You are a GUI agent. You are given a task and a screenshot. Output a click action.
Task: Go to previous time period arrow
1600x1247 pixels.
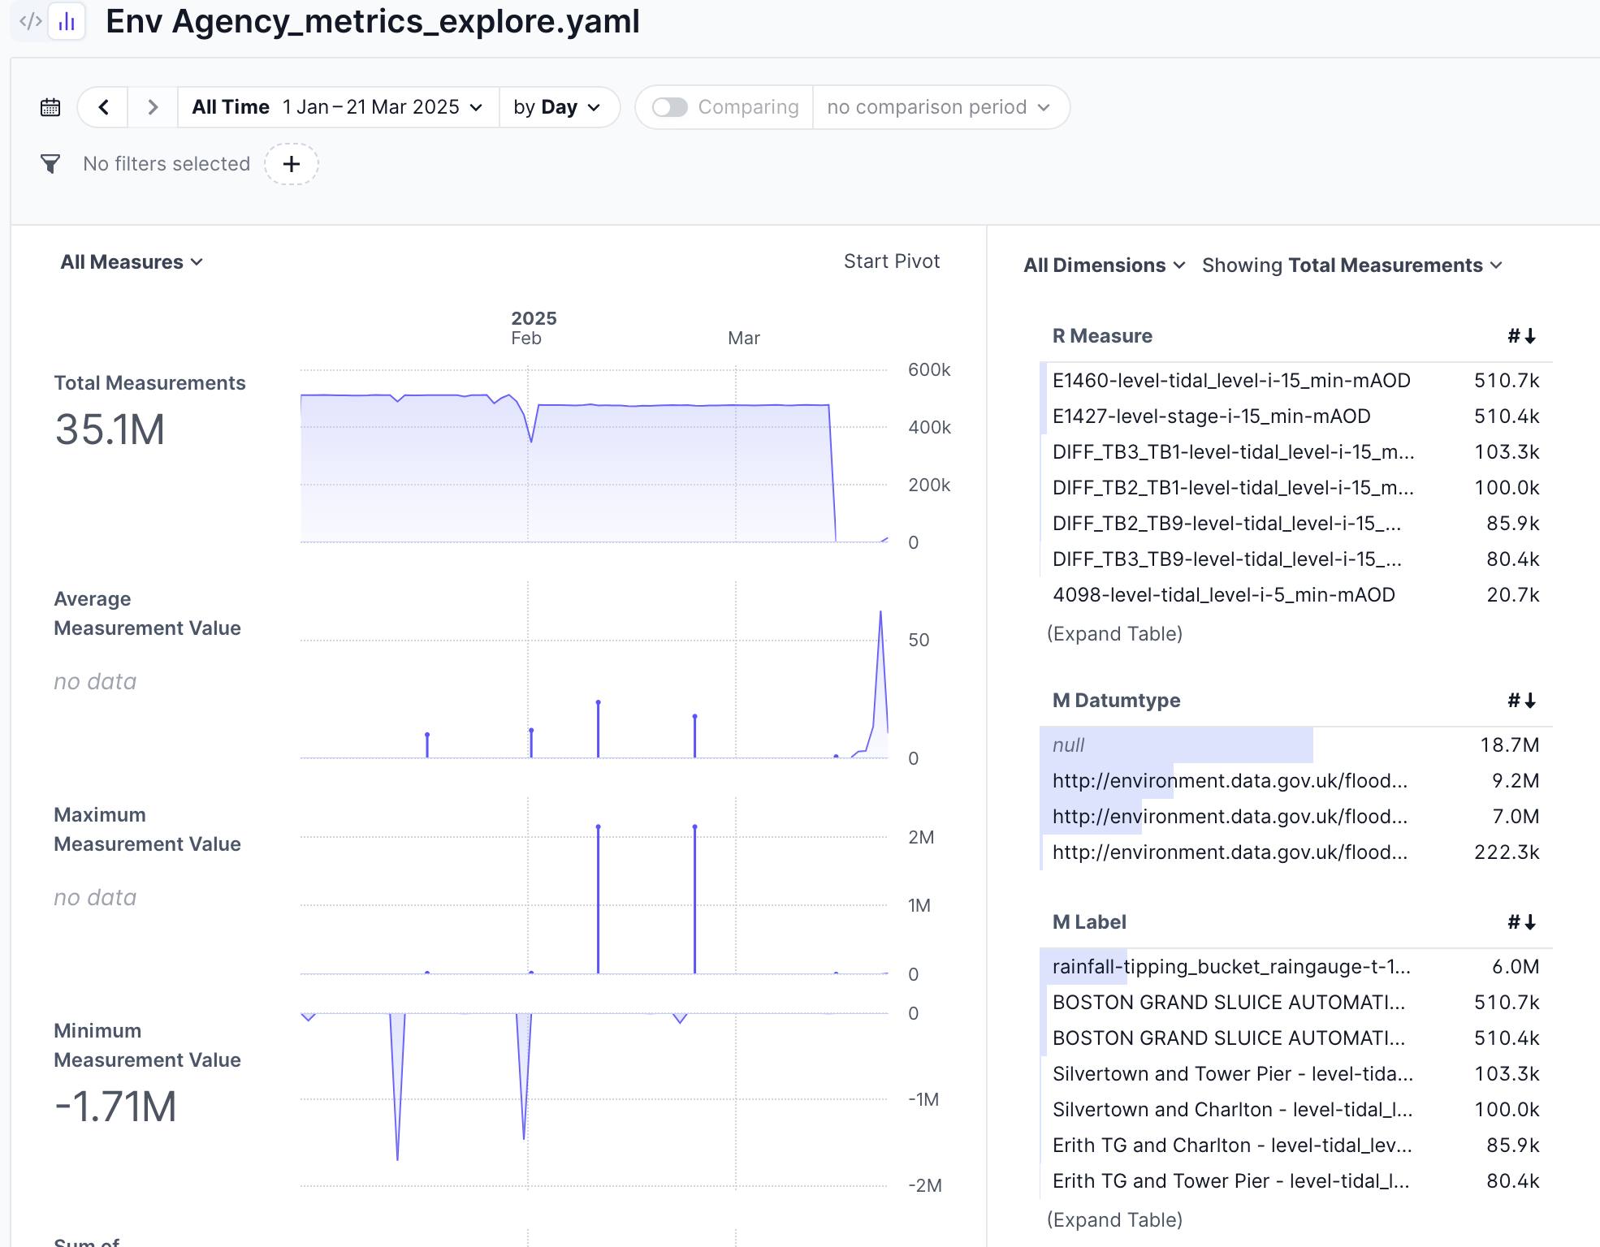[x=103, y=107]
